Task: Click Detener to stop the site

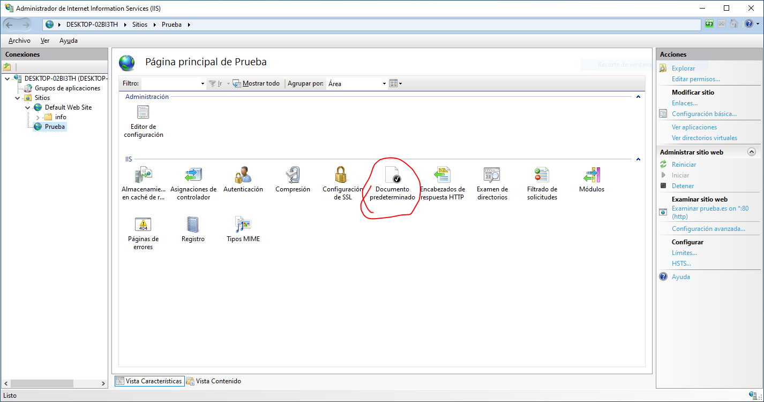Action: pyautogui.click(x=683, y=186)
